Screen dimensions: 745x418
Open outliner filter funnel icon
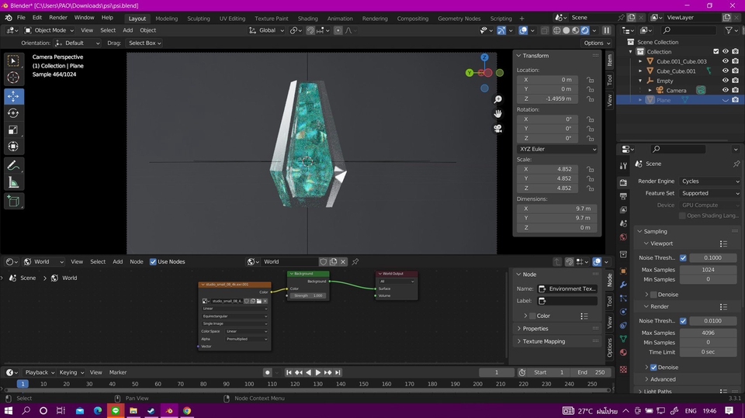pyautogui.click(x=729, y=30)
